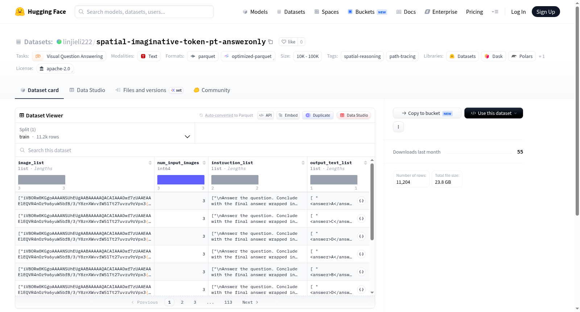The width and height of the screenshot is (580, 312).
Task: Open the navigation overflow menu icon
Action: (495, 12)
